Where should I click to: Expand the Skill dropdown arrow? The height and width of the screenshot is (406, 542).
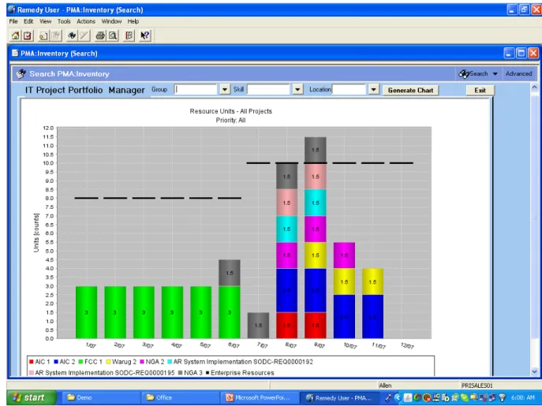(297, 90)
